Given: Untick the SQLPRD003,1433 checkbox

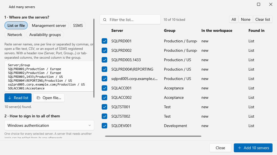Looking at the screenshot, I should click(104, 60).
